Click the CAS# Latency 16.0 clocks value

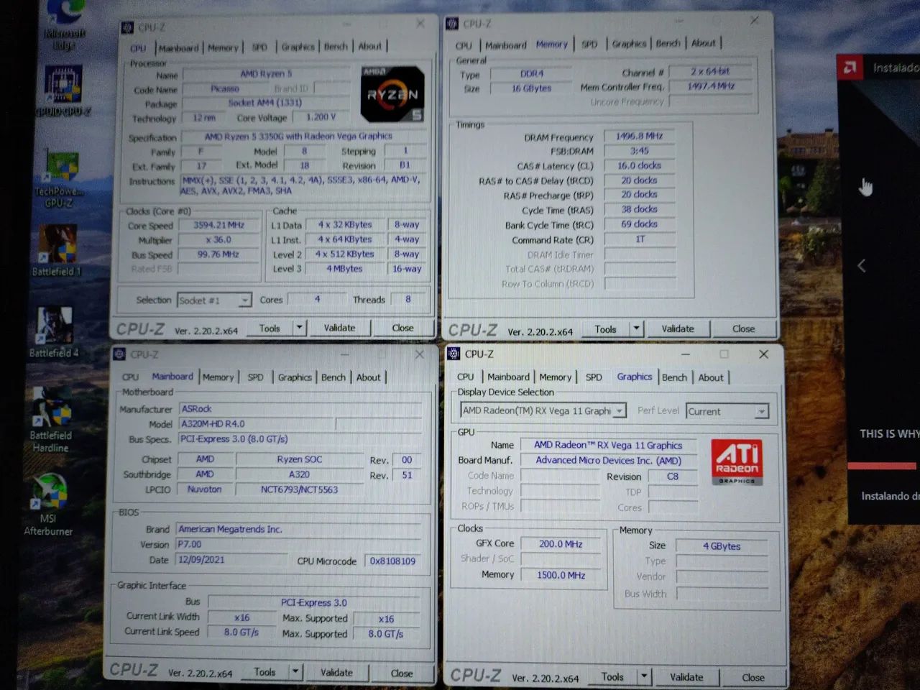click(x=639, y=165)
